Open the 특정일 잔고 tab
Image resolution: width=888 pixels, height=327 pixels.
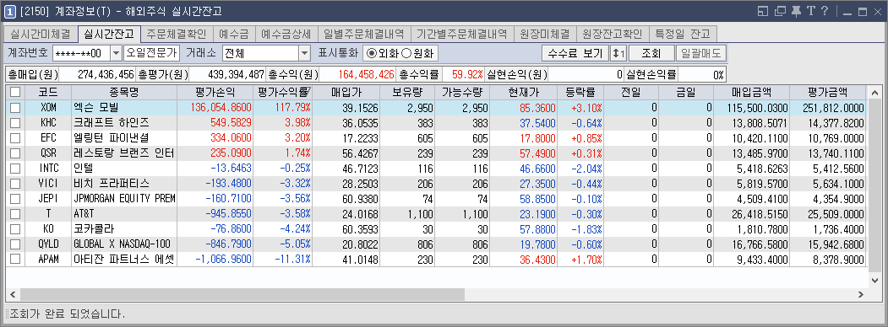pyautogui.click(x=684, y=34)
